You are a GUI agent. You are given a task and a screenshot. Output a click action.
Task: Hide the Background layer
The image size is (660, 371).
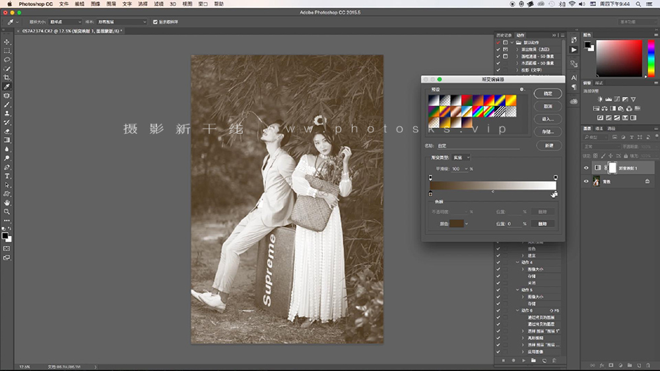pos(586,181)
